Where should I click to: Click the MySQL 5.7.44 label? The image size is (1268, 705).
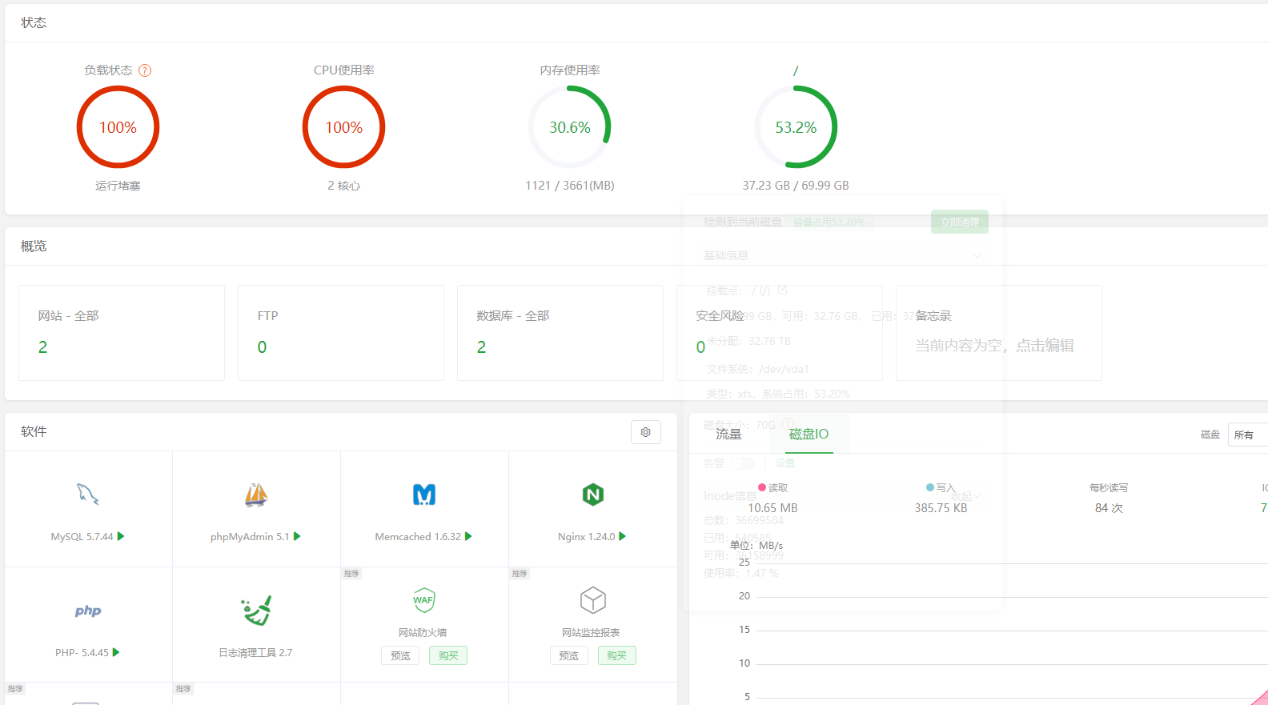tap(82, 537)
